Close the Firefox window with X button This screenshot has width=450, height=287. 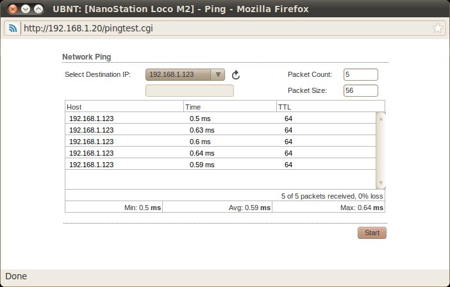pos(12,9)
